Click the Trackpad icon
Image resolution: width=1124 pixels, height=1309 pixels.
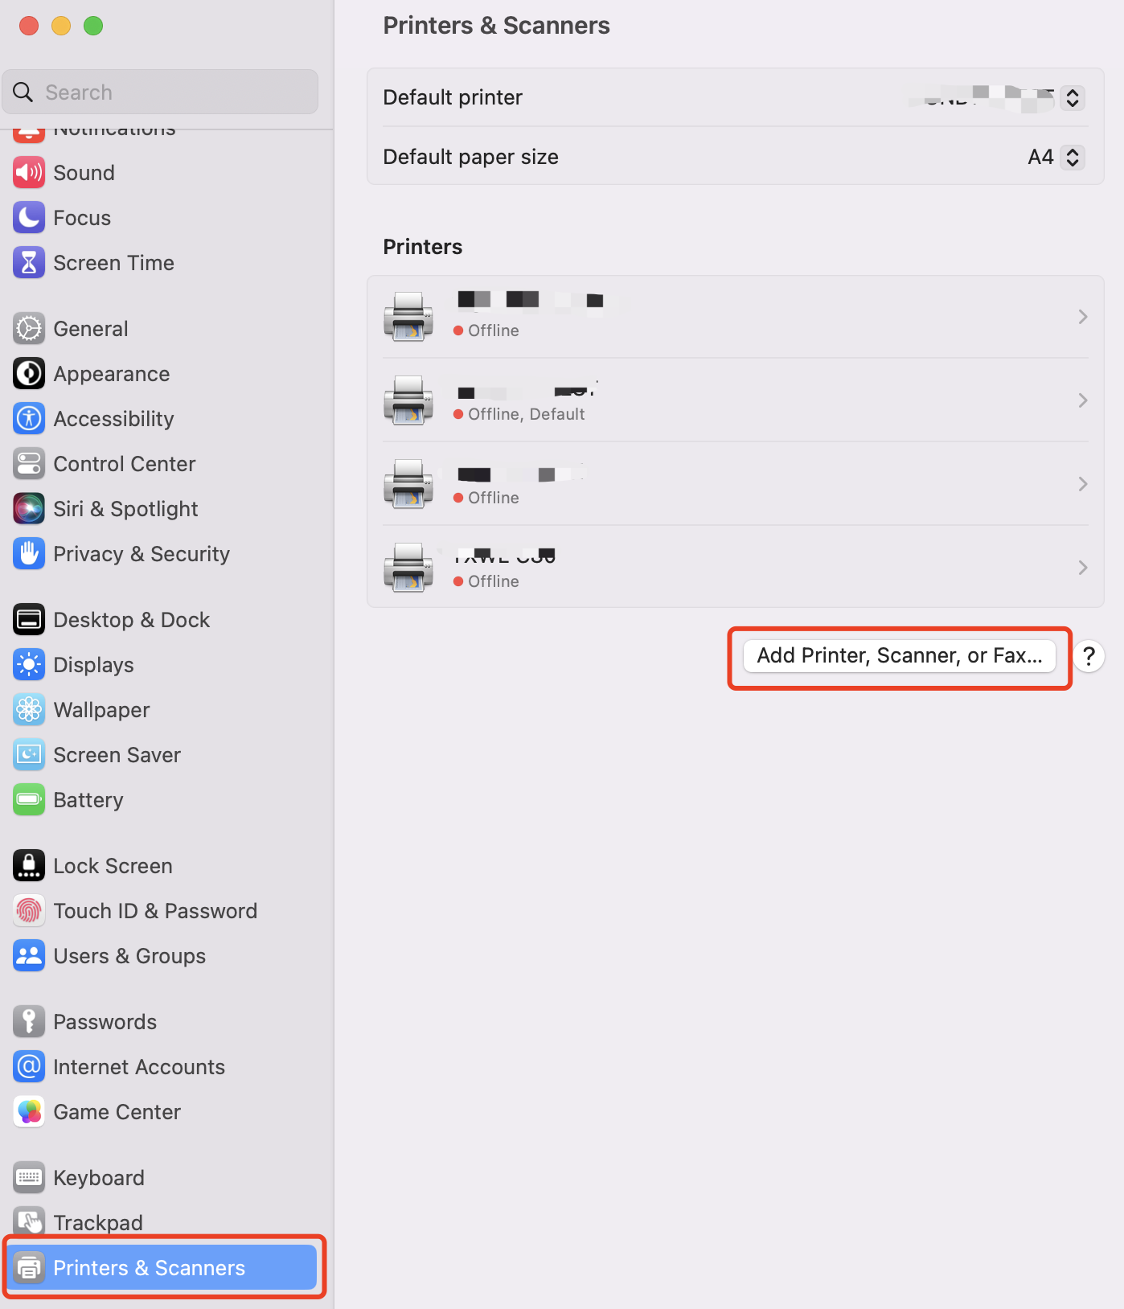(29, 1223)
